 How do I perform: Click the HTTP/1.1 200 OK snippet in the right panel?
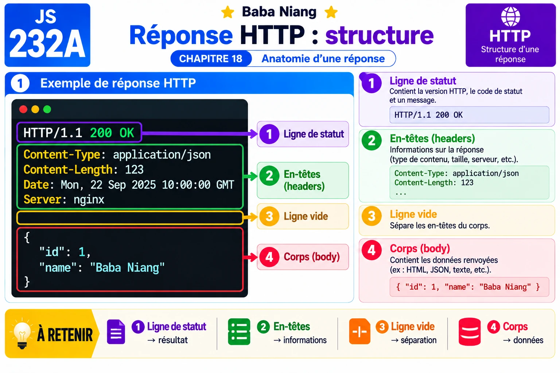tap(469, 115)
